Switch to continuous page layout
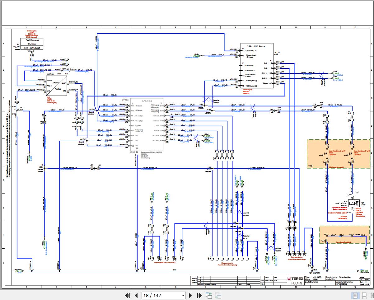Image resolution: width=374 pixels, height=300 pixels. 364,295
